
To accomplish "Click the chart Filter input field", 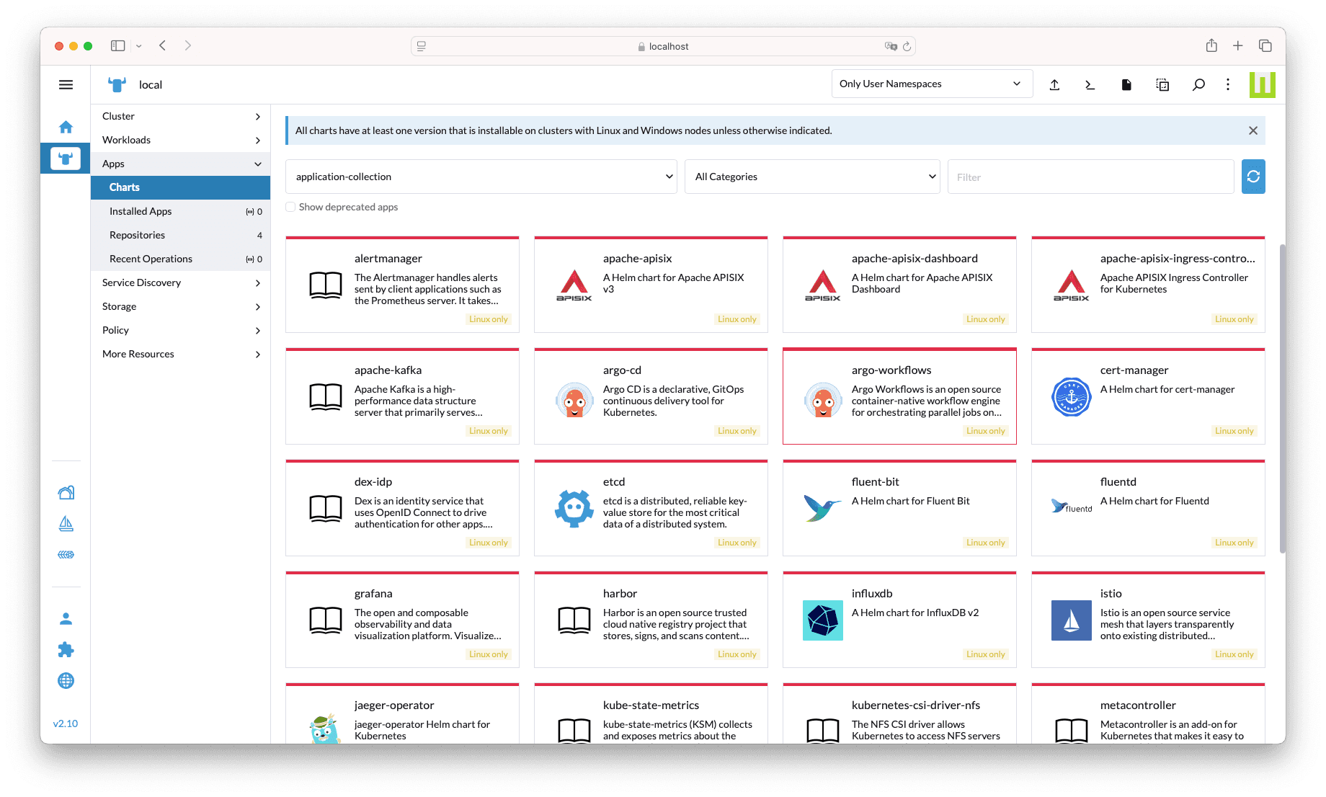I will click(1090, 177).
